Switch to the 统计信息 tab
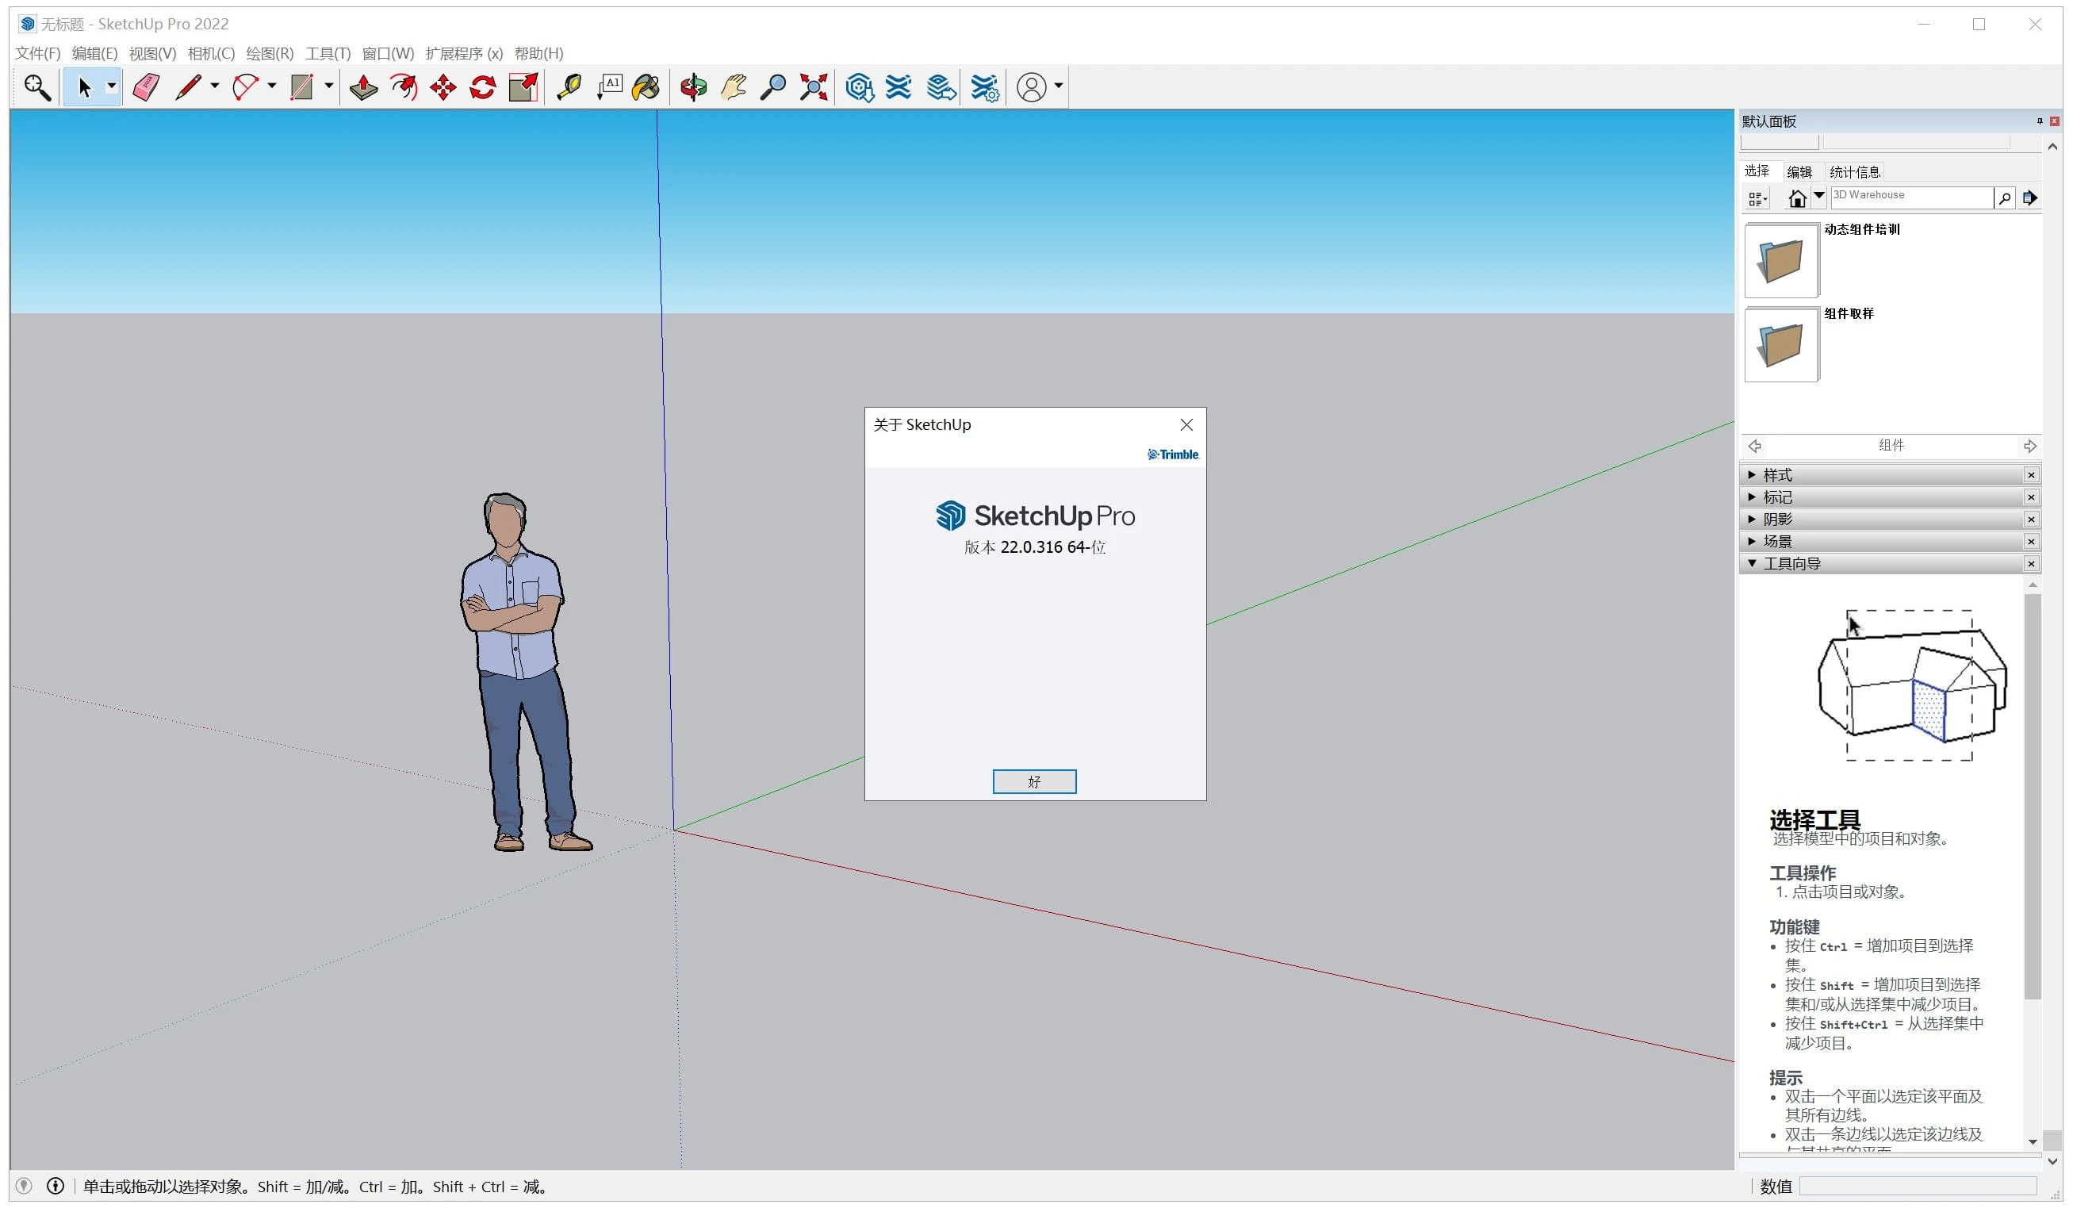The image size is (2073, 1208). 1856,171
